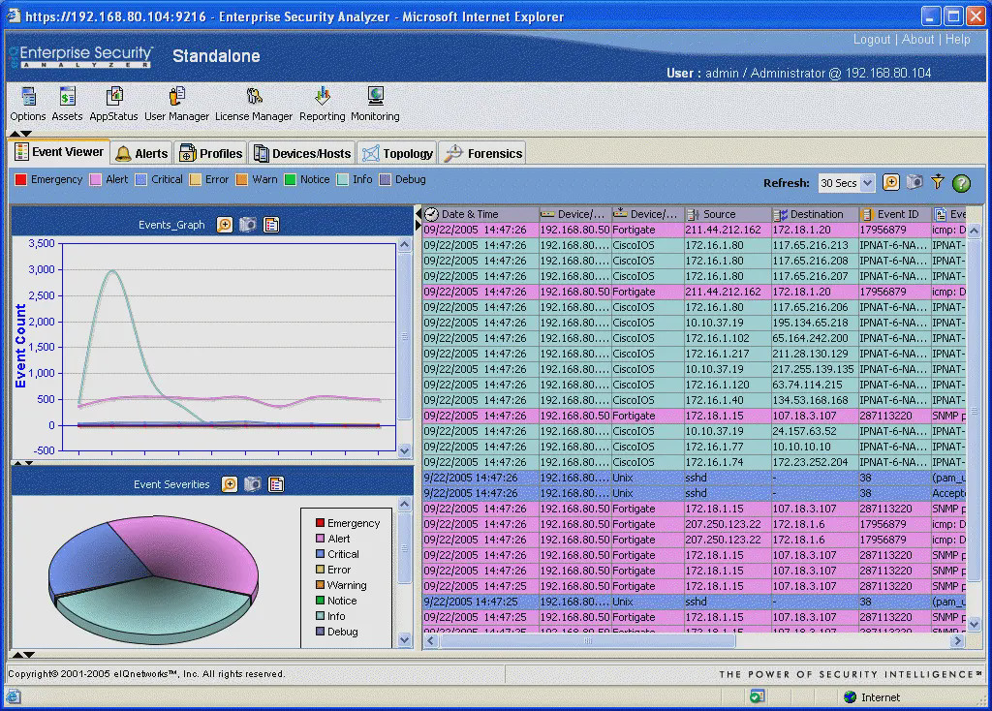Click the Logout link

(x=872, y=40)
